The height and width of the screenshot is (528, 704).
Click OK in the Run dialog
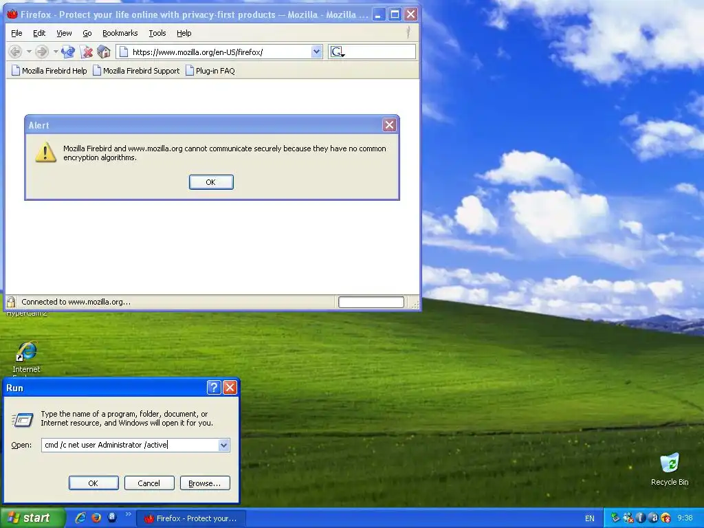[93, 483]
